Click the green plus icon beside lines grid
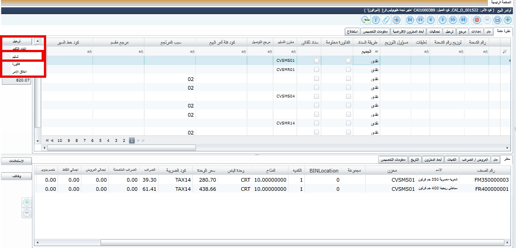This screenshot has height=248, width=516. pyautogui.click(x=27, y=202)
